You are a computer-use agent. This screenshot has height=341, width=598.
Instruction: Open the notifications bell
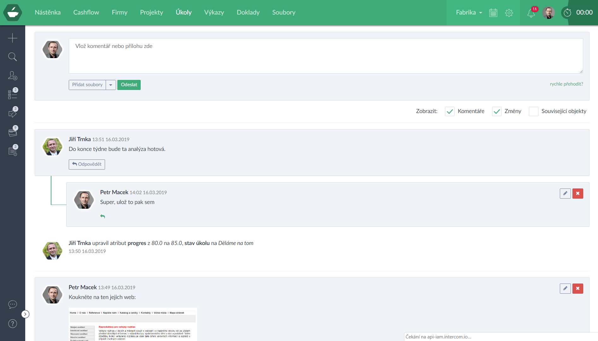531,13
